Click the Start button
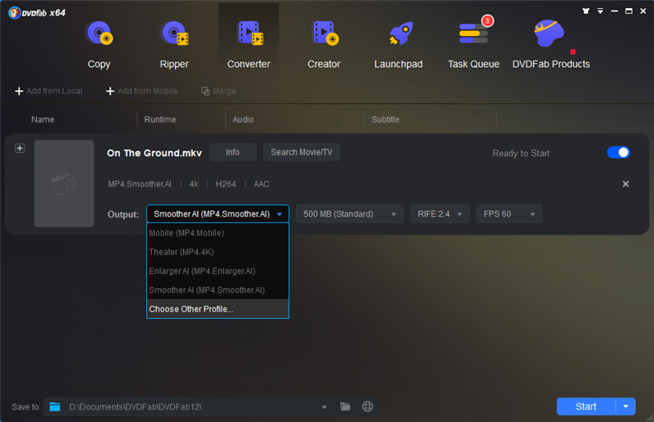Image resolution: width=654 pixels, height=422 pixels. tap(585, 406)
